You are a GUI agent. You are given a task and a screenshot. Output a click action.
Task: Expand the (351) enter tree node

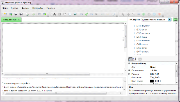pos(135,30)
